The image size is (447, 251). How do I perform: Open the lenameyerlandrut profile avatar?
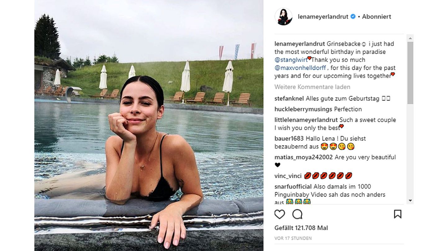click(283, 17)
